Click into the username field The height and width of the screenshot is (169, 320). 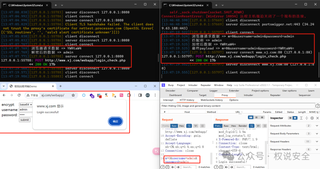(x=26, y=110)
